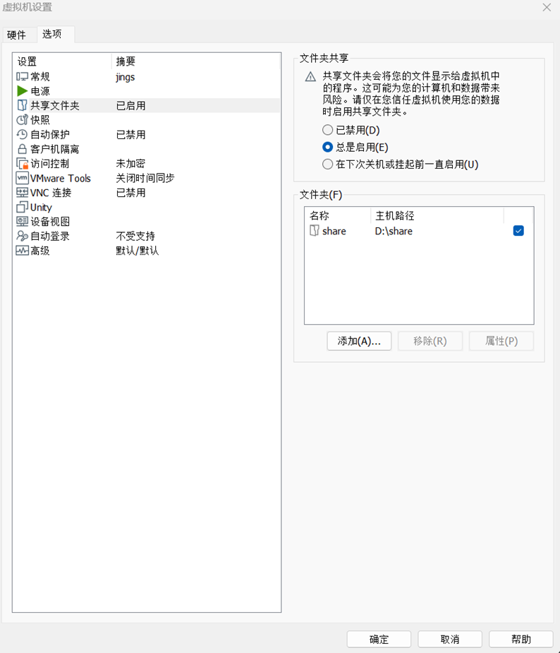Choose the 总是启用(E) radio option

[x=327, y=148]
